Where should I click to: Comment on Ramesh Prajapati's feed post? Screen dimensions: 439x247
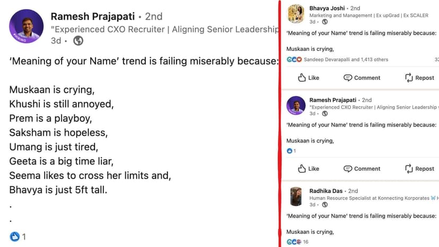point(362,169)
